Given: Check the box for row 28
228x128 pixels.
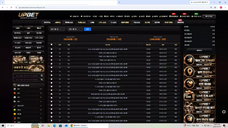Looking at the screenshot, I should pos(52,117).
